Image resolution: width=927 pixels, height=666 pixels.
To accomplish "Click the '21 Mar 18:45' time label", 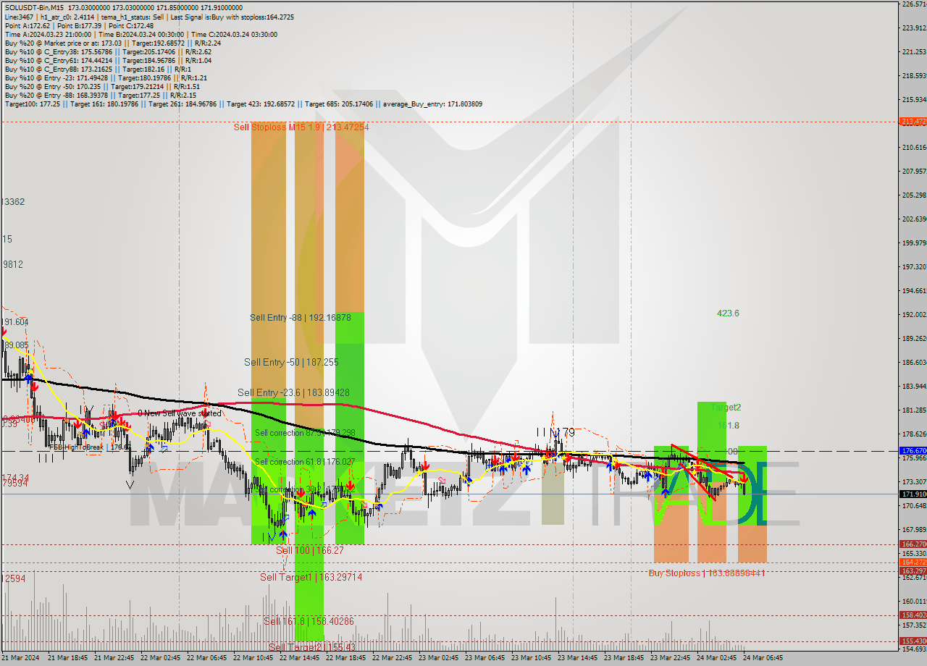I will (x=67, y=658).
